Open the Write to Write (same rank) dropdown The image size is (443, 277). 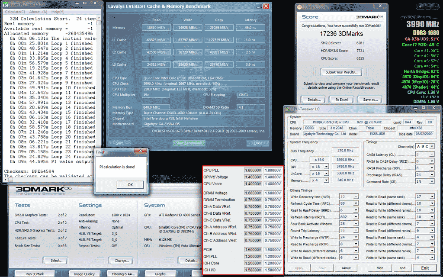(425, 258)
